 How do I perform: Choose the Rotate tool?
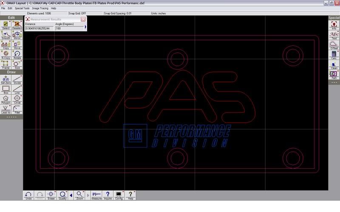click(x=17, y=54)
